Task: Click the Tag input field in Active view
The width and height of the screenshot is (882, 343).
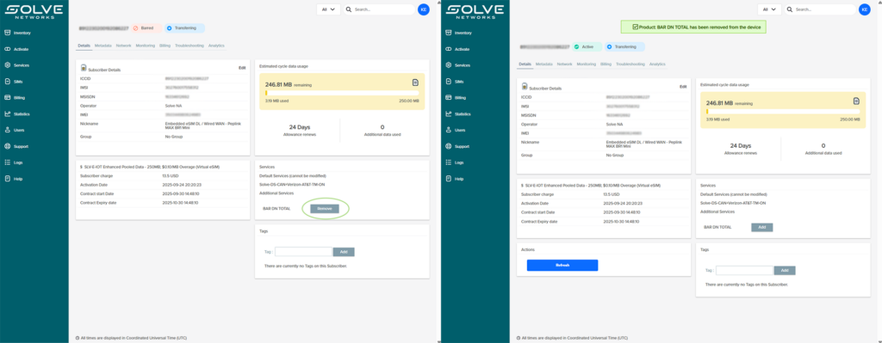Action: (x=745, y=271)
